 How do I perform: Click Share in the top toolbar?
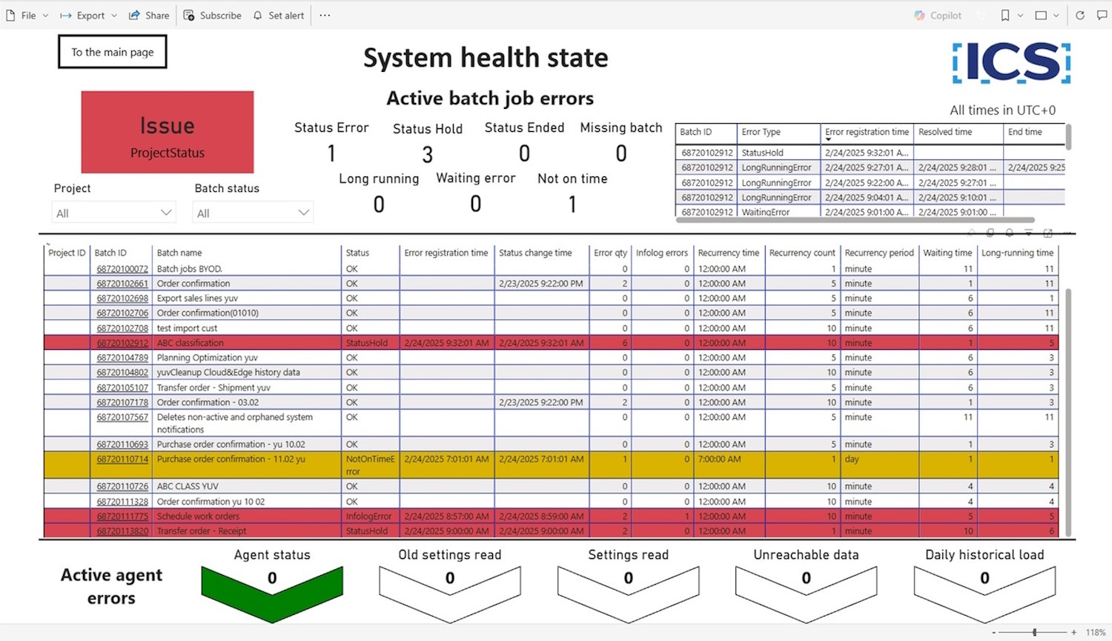click(149, 15)
